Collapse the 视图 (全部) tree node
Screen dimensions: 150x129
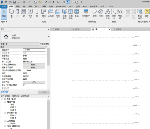click(2, 99)
